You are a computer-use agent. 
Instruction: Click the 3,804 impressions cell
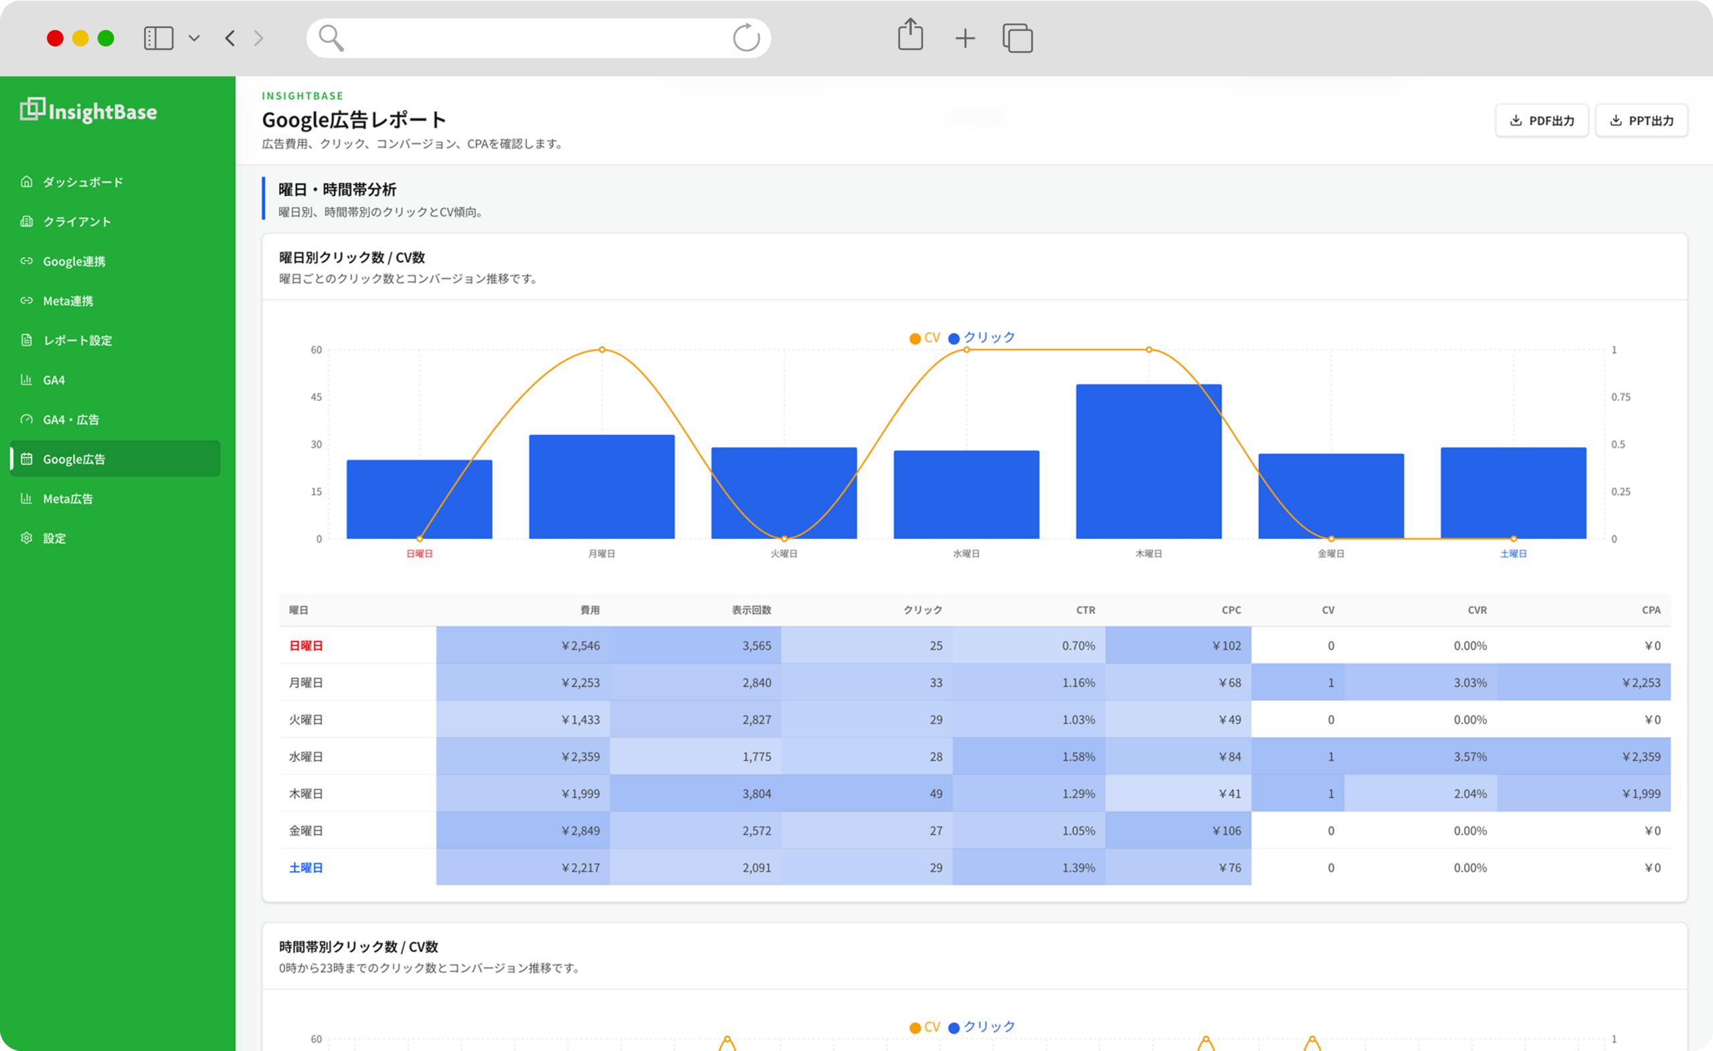click(x=695, y=794)
